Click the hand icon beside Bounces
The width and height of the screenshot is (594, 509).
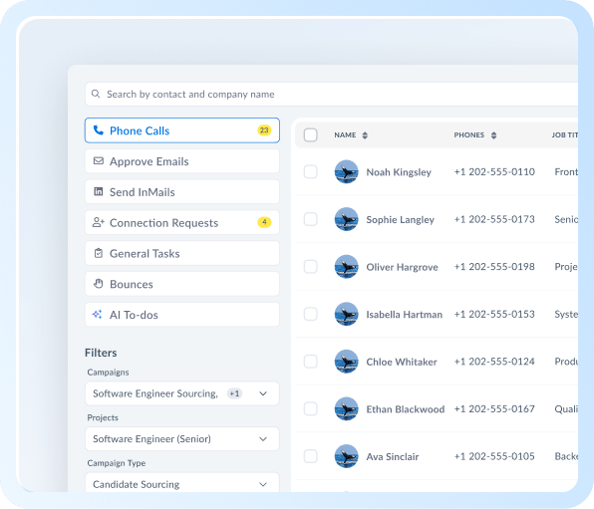99,284
